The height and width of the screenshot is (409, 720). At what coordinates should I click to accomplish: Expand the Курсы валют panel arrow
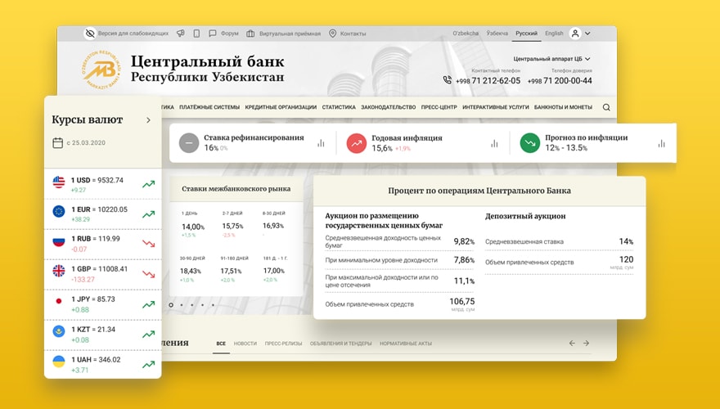148,120
